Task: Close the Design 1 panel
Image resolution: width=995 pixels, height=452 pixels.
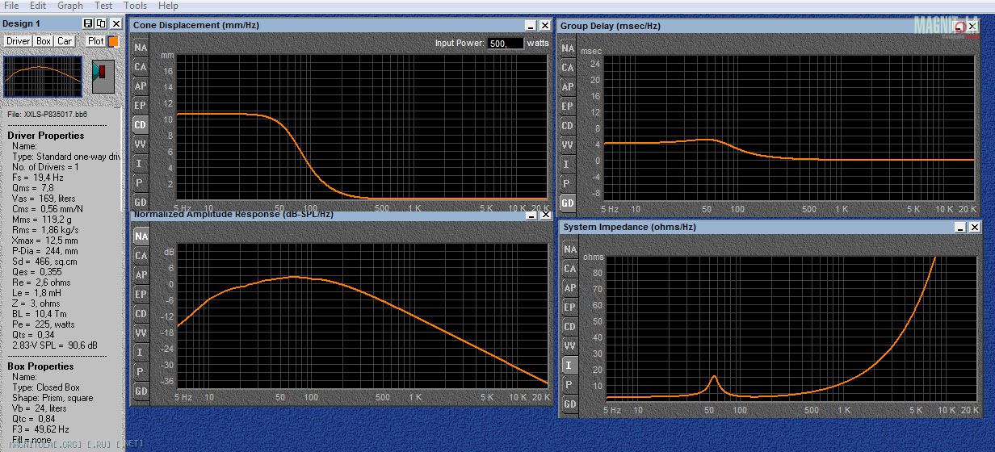Action: 115,24
